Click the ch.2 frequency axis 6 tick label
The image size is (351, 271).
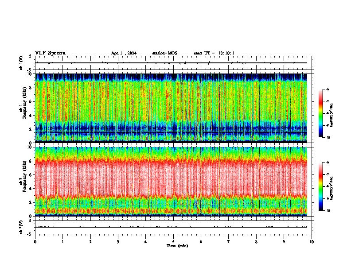[x=31, y=174]
